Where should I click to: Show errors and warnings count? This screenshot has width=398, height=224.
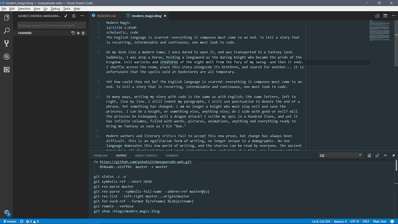pyautogui.click(x=33, y=221)
